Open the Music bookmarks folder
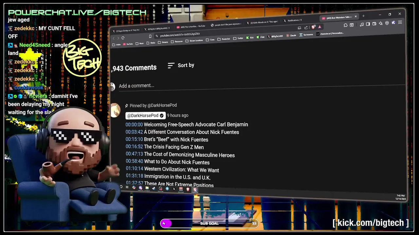419x235 pixels. [x=139, y=43]
